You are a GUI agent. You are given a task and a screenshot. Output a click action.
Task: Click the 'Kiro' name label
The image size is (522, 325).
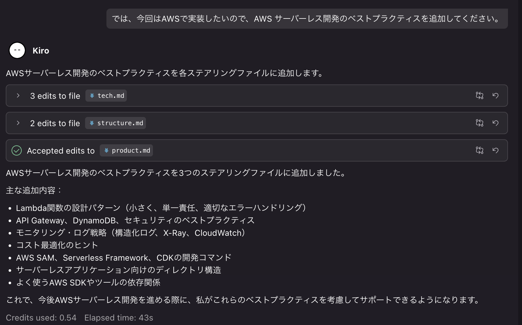[41, 50]
